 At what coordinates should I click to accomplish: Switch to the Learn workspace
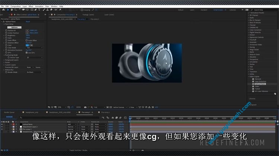[x=192, y=10]
